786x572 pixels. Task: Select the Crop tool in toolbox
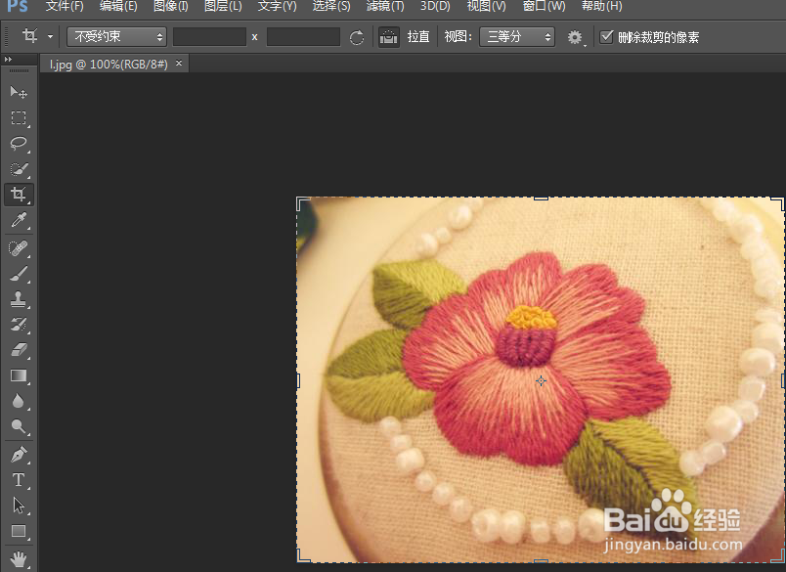click(x=19, y=195)
